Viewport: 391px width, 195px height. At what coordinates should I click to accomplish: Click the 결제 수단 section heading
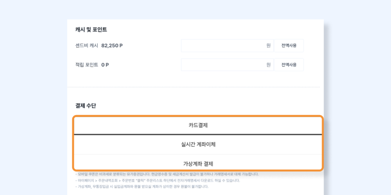coord(86,106)
